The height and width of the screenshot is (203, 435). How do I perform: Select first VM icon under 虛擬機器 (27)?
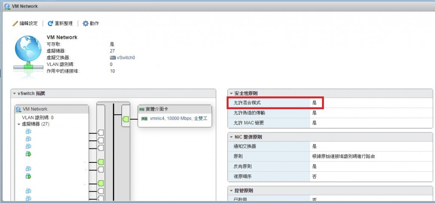point(28,131)
